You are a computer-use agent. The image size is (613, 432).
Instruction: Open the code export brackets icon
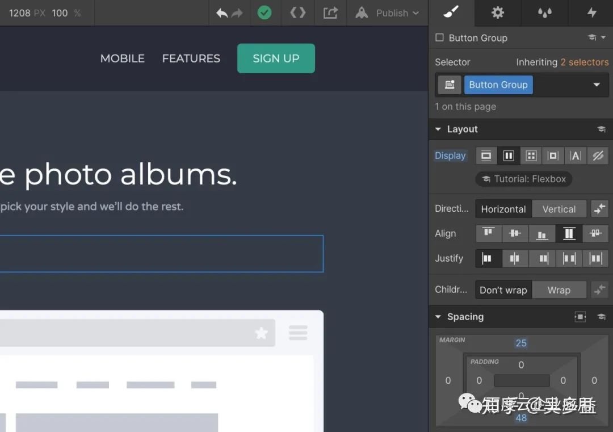[297, 13]
